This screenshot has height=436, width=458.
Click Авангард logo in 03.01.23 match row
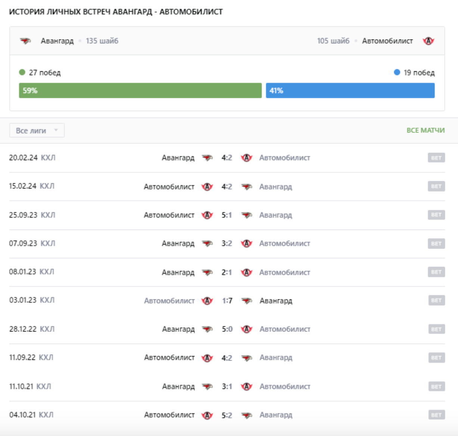tap(247, 301)
